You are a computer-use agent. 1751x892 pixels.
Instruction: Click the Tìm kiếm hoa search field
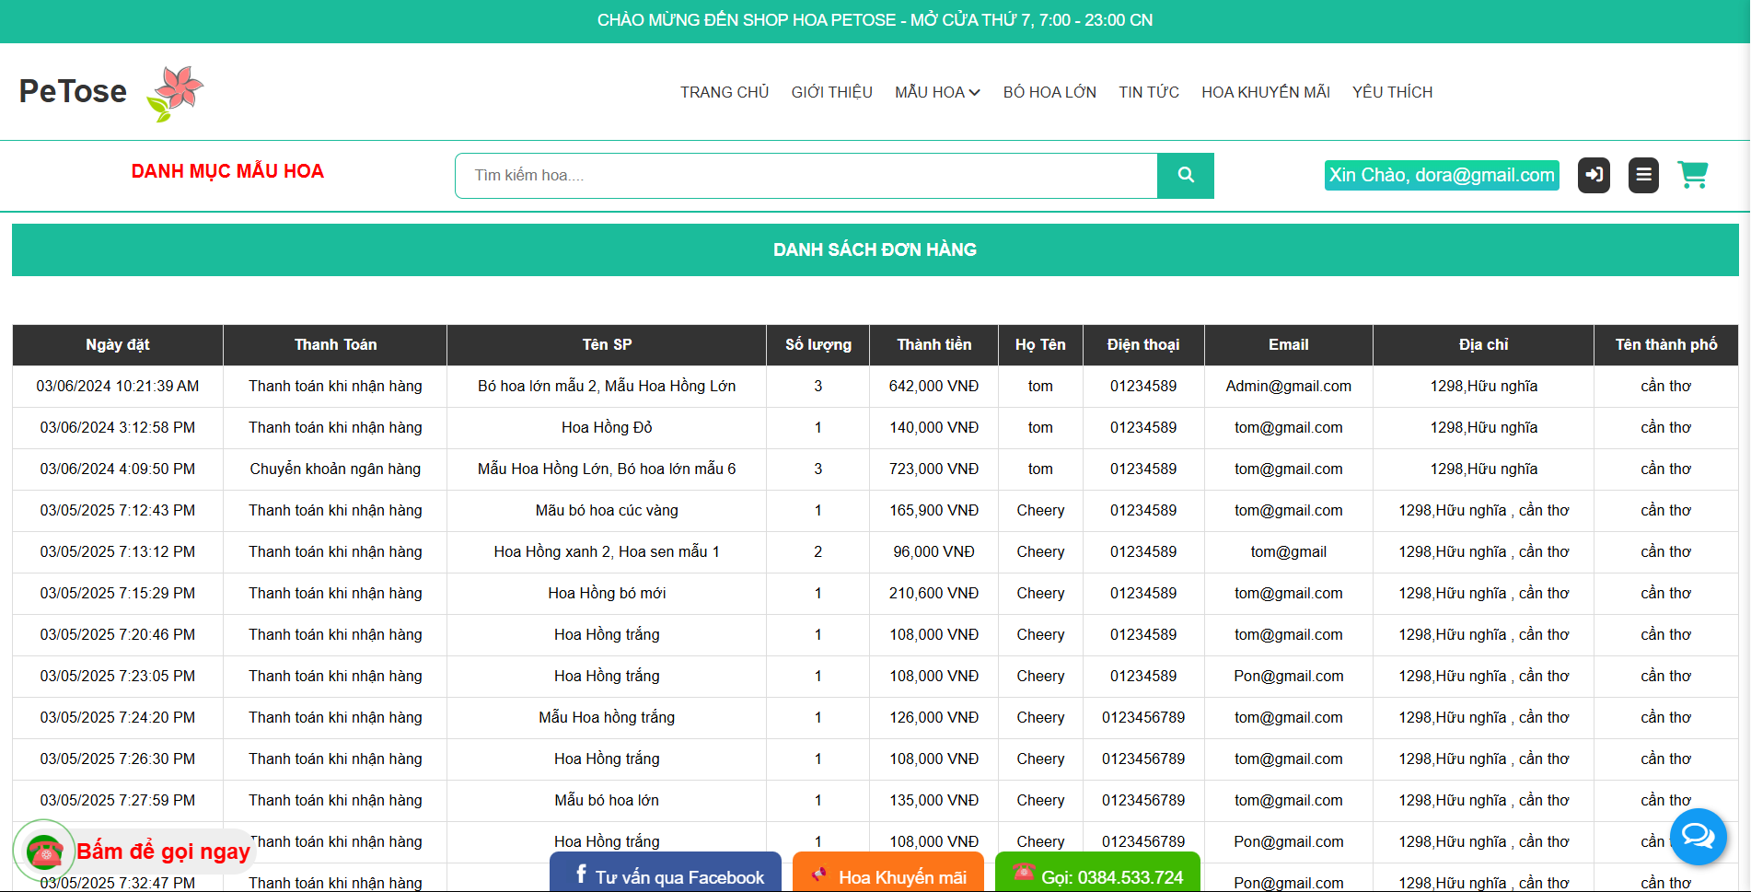pos(806,176)
